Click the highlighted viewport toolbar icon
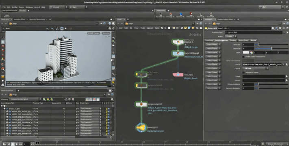Viewport: 289px width, 146px height. point(62,28)
